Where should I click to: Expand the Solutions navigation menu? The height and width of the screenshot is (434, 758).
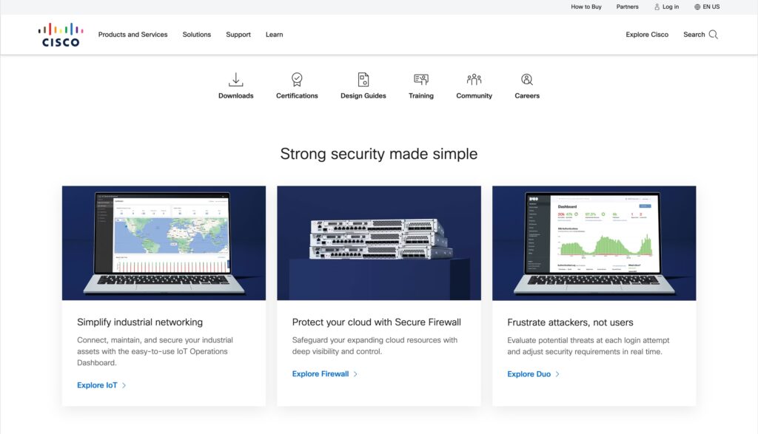[x=196, y=34]
